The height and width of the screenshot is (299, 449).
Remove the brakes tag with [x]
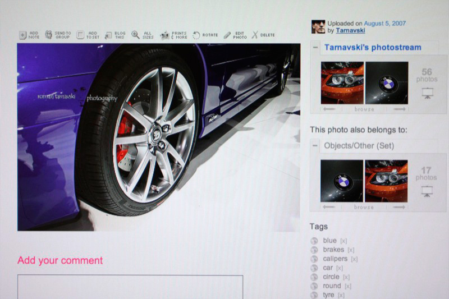tap(351, 250)
